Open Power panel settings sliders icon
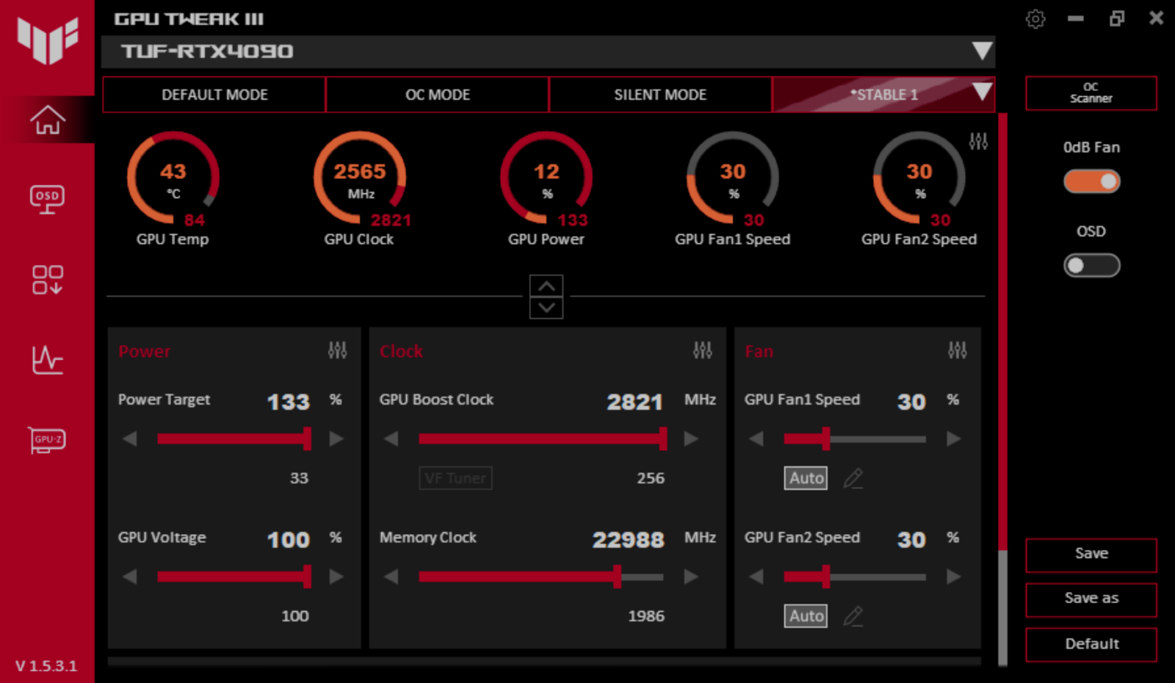 (337, 350)
